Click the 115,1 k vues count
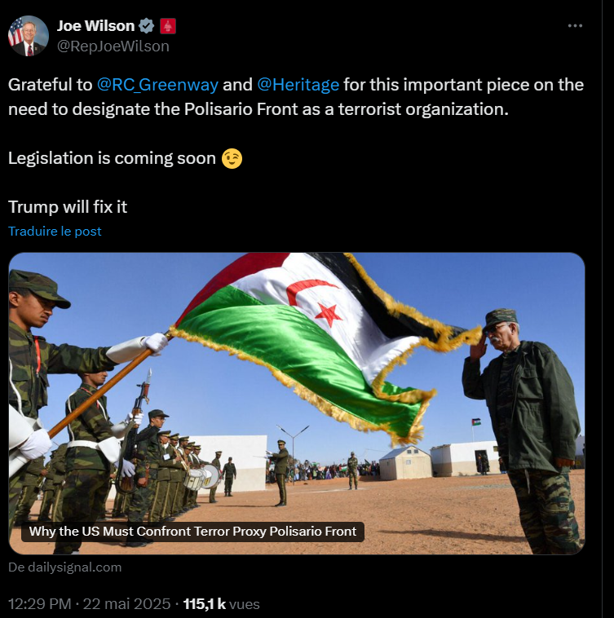Image resolution: width=614 pixels, height=618 pixels. (x=222, y=604)
